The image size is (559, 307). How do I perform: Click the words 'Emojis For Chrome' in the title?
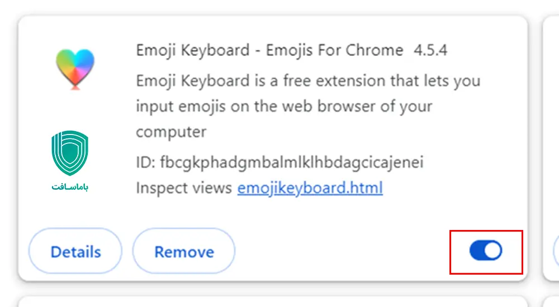[334, 50]
